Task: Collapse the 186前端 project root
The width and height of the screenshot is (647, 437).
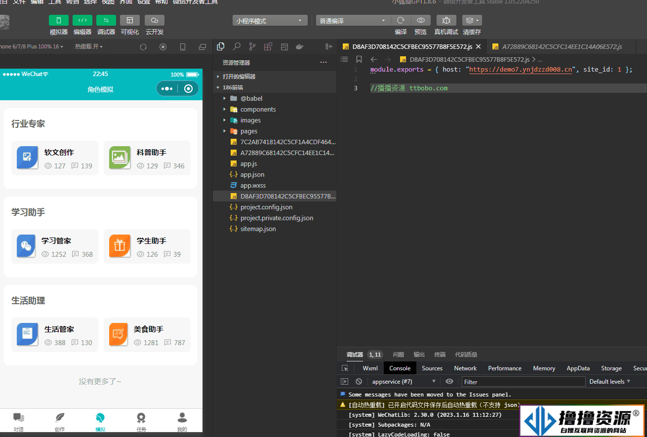Action: (275, 87)
